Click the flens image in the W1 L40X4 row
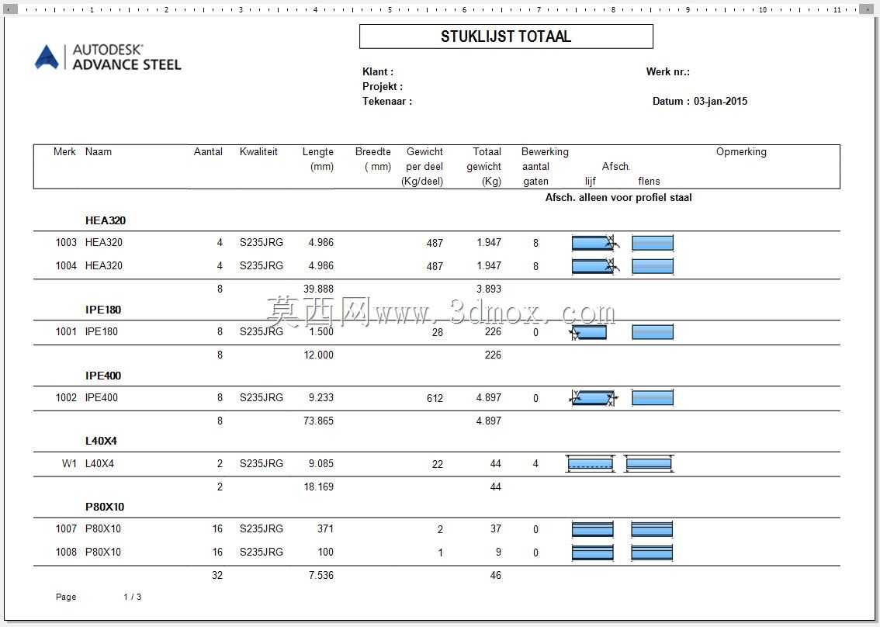This screenshot has height=627, width=880. coord(649,464)
